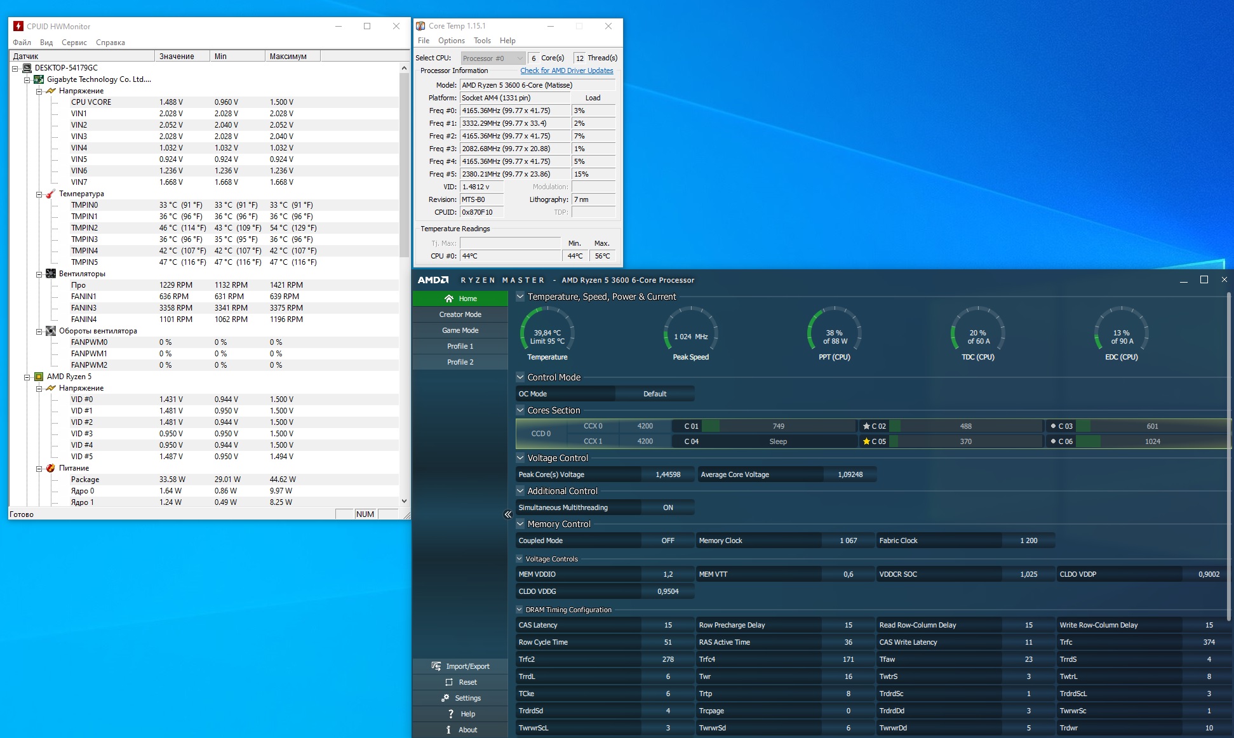
Task: Toggle Simultaneous Multithreading ON value
Action: (667, 507)
